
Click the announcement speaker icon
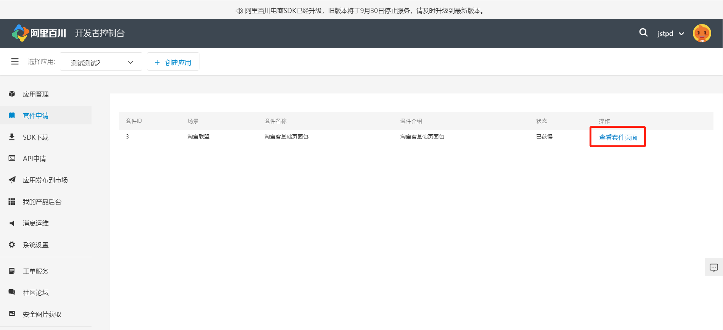coord(239,11)
